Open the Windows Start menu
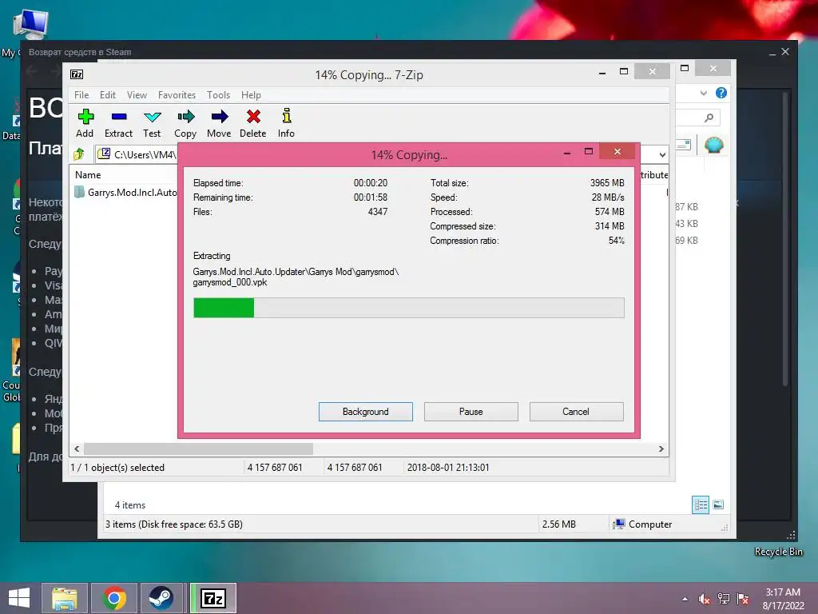Screen dimensions: 818x614 click(x=19, y=598)
